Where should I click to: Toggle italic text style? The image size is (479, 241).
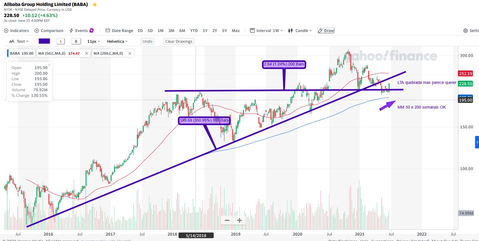pos(61,41)
